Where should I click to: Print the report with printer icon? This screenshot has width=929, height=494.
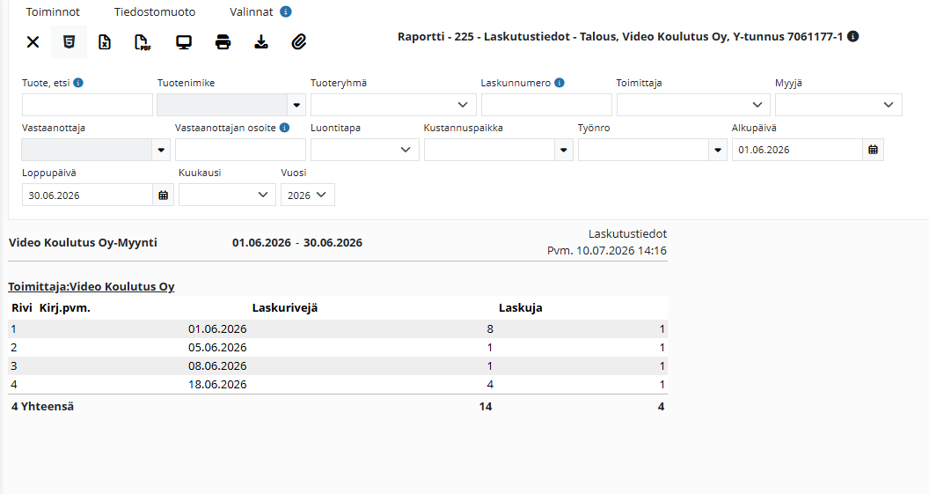tap(223, 42)
